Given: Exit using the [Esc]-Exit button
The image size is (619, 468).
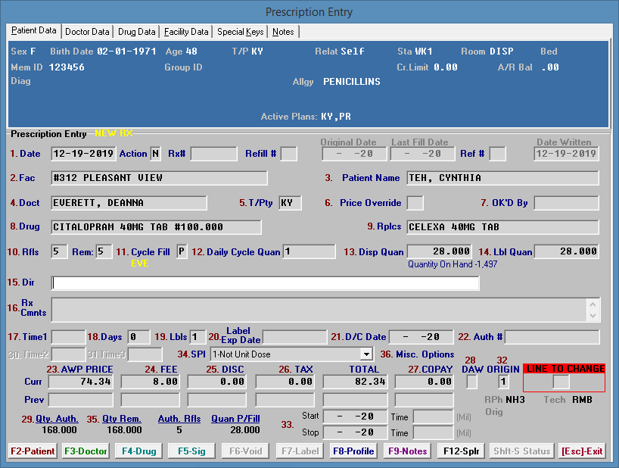Looking at the screenshot, I should [582, 451].
